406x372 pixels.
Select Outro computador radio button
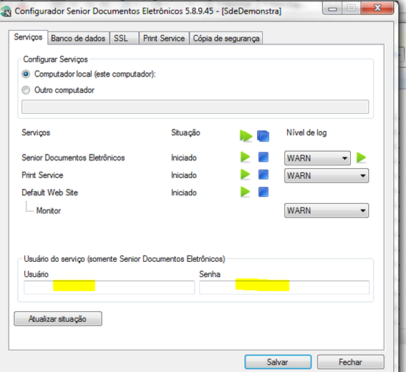(26, 90)
